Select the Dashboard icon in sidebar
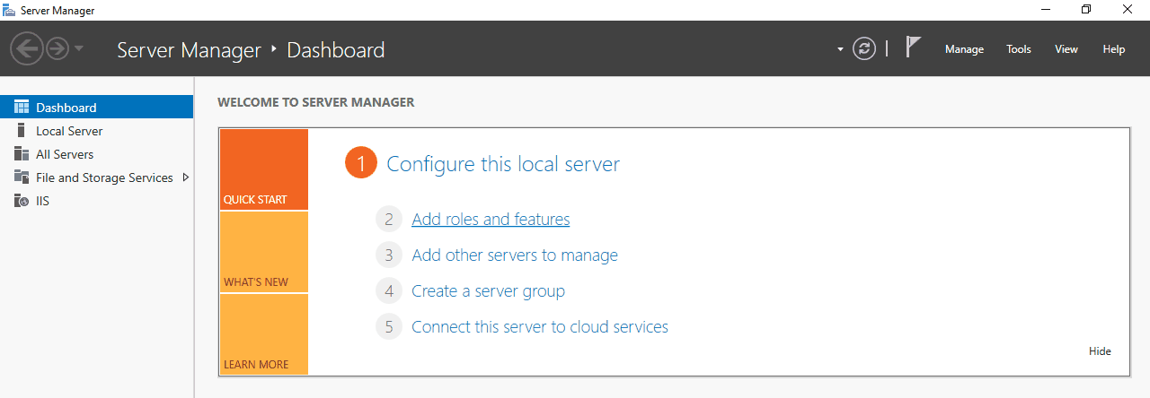Image resolution: width=1150 pixels, height=398 pixels. point(22,108)
